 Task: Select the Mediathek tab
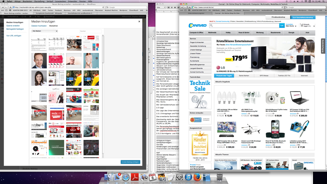click(x=53, y=26)
